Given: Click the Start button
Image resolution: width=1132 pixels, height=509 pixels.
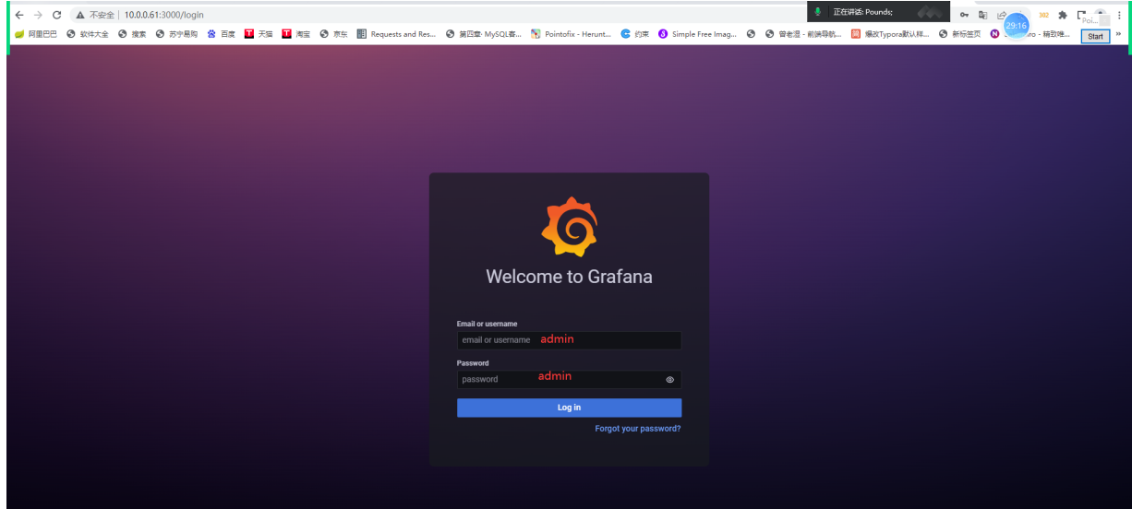Looking at the screenshot, I should 1095,36.
